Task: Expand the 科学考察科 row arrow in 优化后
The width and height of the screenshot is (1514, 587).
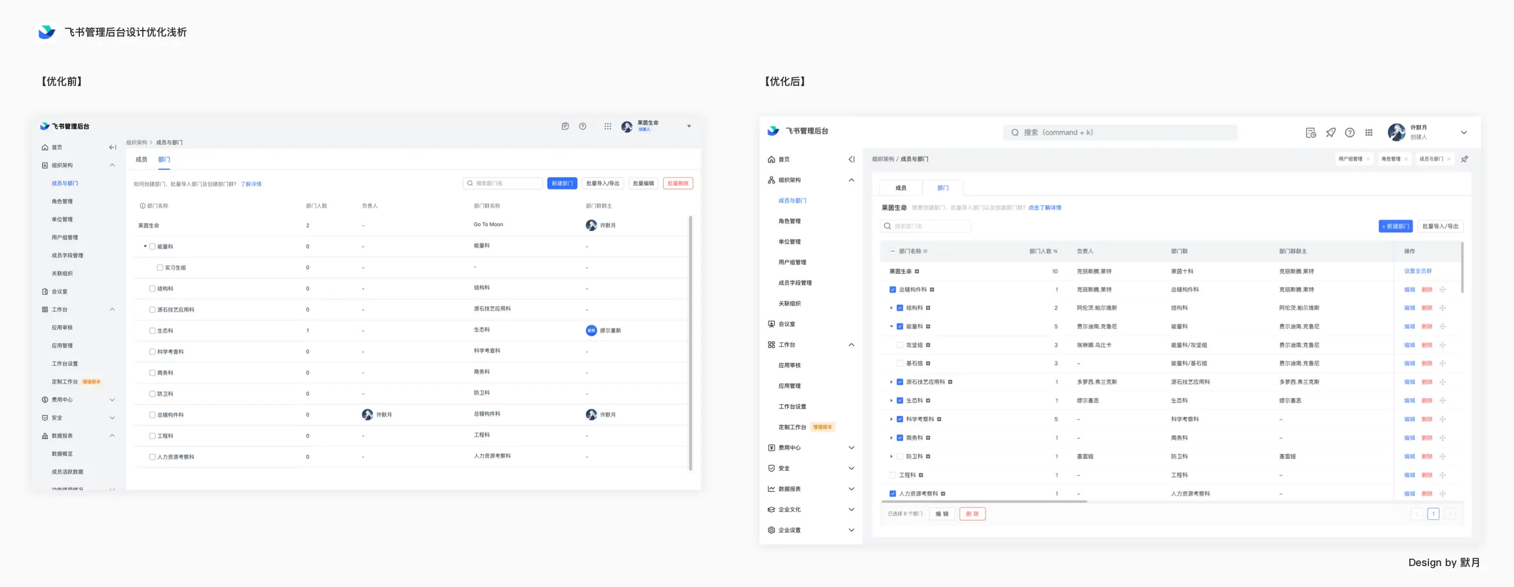Action: pyautogui.click(x=891, y=419)
